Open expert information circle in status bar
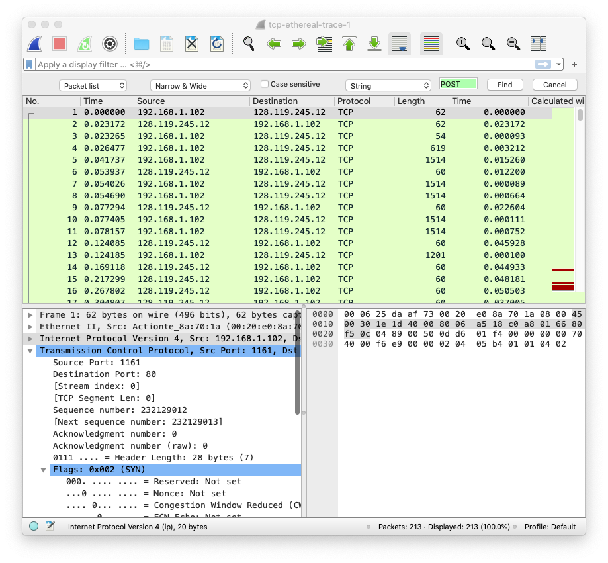 34,526
